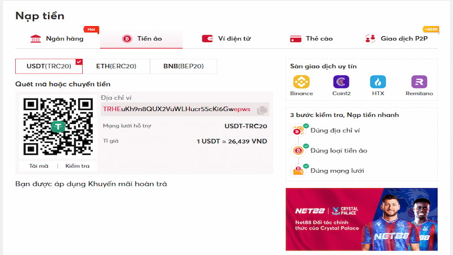Image resolution: width=453 pixels, height=255 pixels.
Task: Click the Hot badge on Ngân hàng
Action: tap(91, 29)
